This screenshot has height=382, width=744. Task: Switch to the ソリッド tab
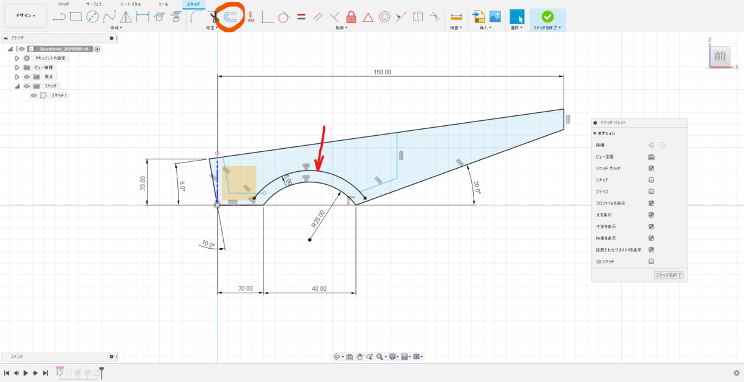(x=63, y=4)
